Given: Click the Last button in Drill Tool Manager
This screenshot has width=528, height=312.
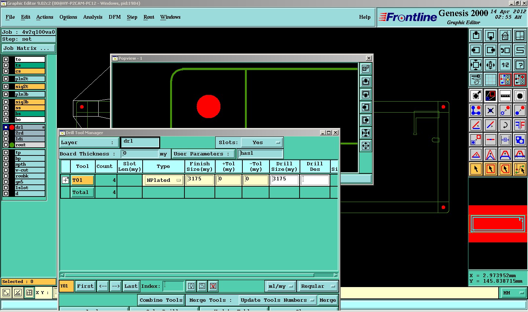Looking at the screenshot, I should tap(131, 286).
